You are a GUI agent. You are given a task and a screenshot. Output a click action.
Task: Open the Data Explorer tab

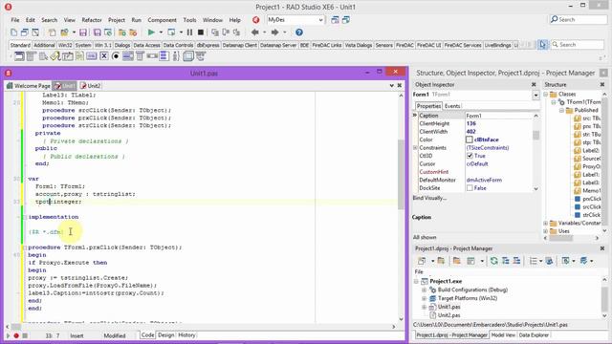tap(534, 335)
